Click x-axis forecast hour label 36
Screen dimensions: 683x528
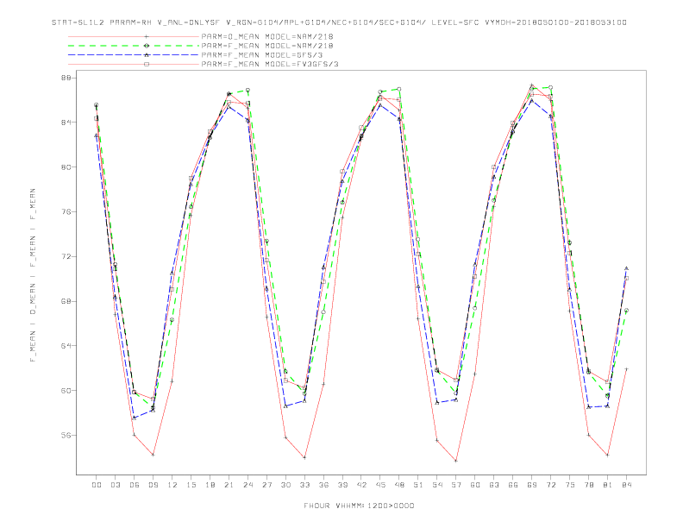323,485
